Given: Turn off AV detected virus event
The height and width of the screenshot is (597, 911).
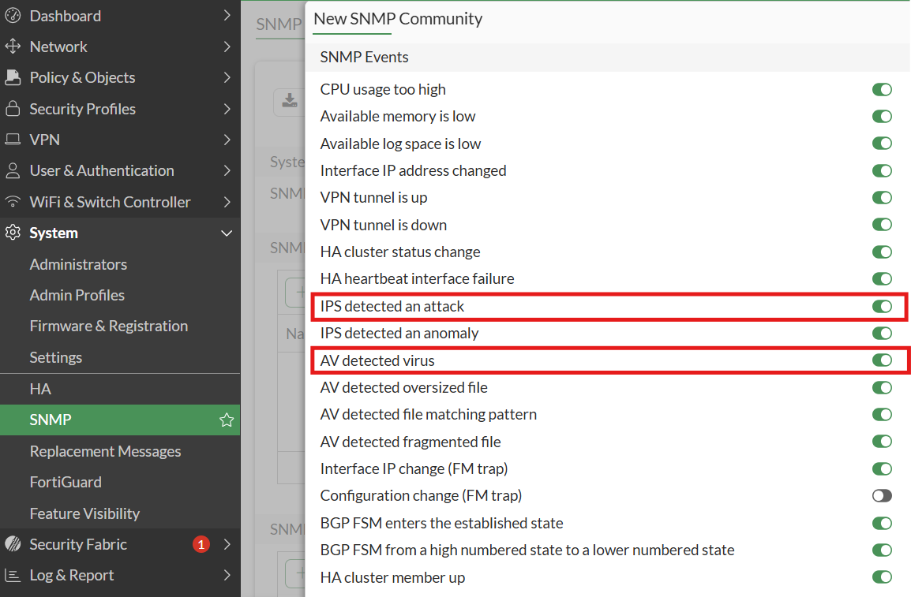Looking at the screenshot, I should pos(882,360).
